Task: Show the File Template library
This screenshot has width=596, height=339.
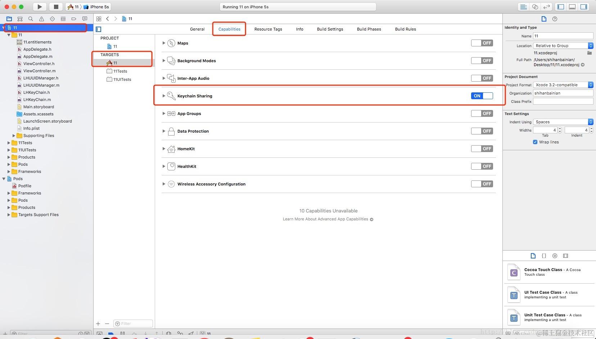Action: coord(533,256)
